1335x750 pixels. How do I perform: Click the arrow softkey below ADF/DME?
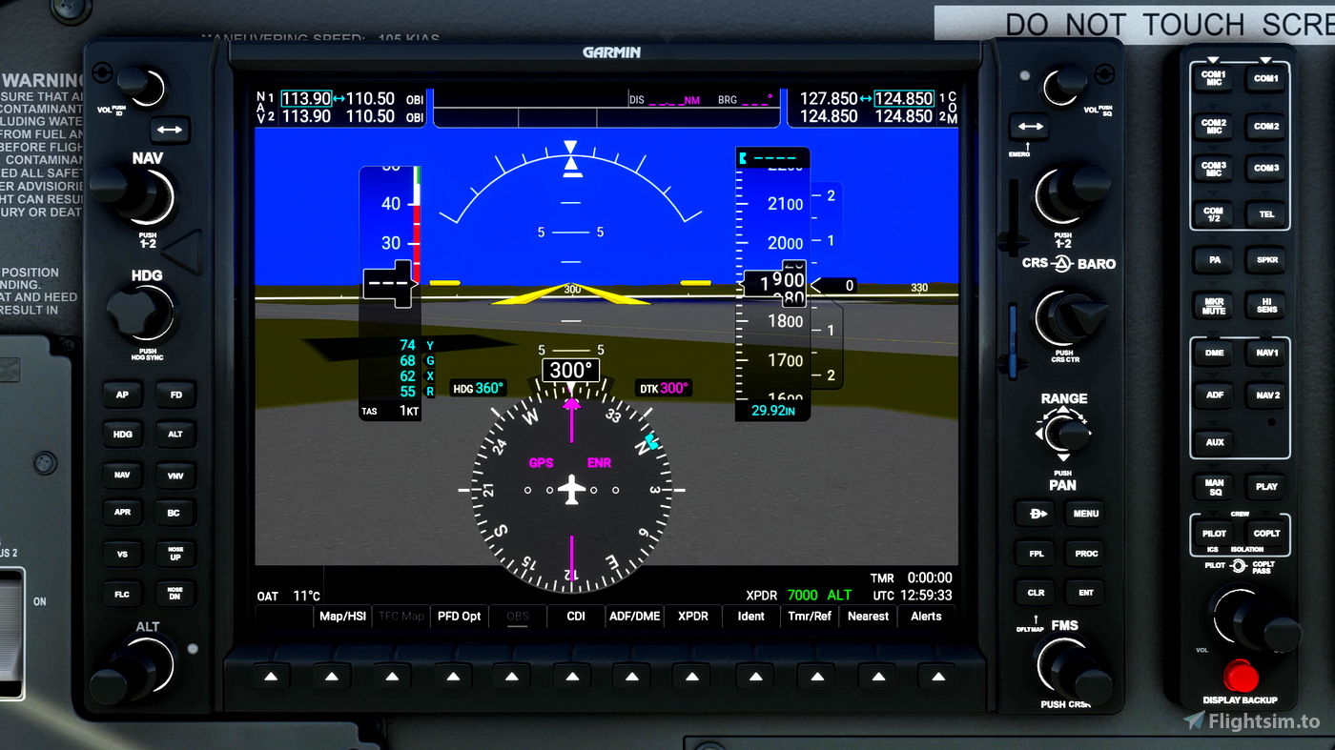(x=631, y=677)
